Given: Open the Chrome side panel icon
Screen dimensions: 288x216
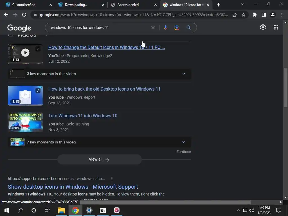Looking at the screenshot, I should 264,15.
